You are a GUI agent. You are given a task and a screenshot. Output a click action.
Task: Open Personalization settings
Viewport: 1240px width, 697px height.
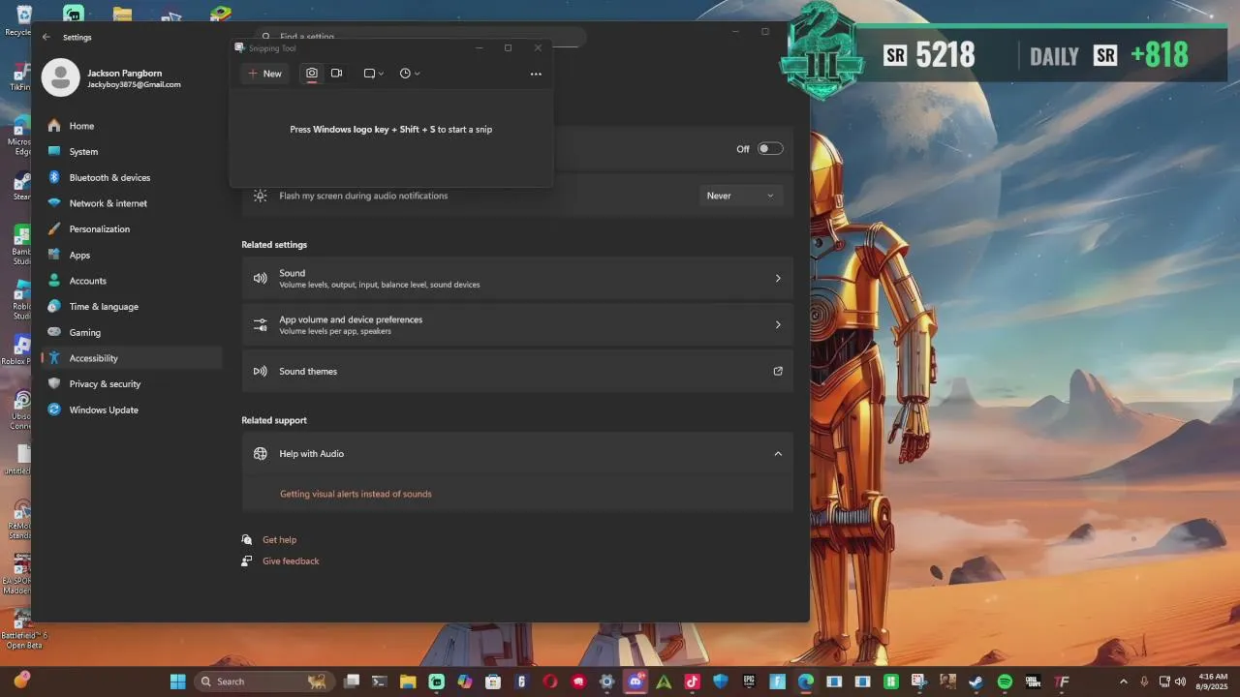[131, 229]
